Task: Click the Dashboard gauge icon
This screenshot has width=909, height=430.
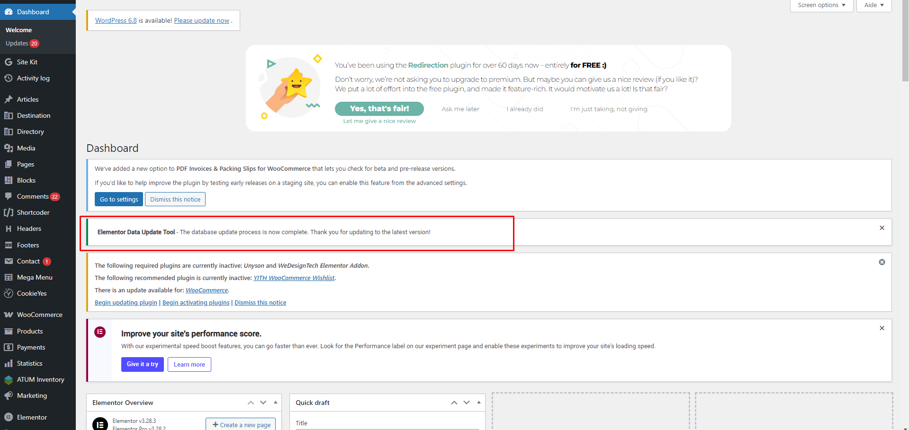Action: pyautogui.click(x=9, y=12)
